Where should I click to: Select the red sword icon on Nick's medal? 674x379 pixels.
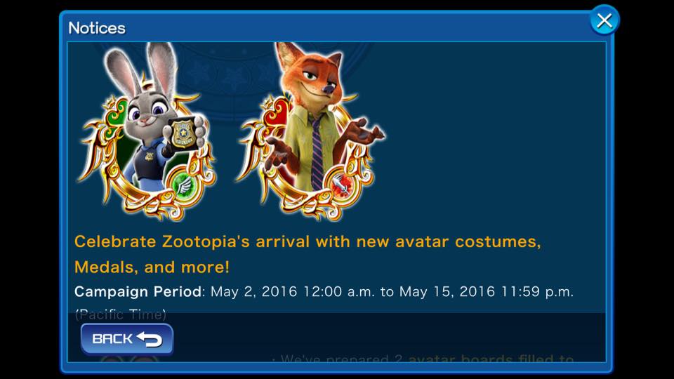click(342, 185)
